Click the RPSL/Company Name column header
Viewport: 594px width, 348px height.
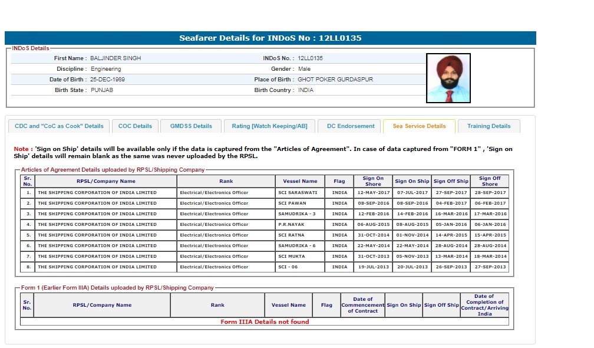106,182
